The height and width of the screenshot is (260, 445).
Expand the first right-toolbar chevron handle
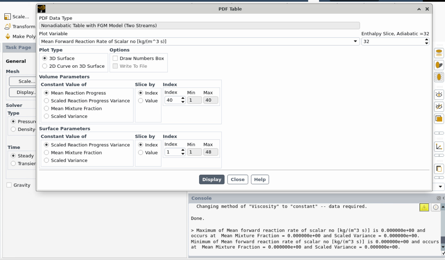439,133
